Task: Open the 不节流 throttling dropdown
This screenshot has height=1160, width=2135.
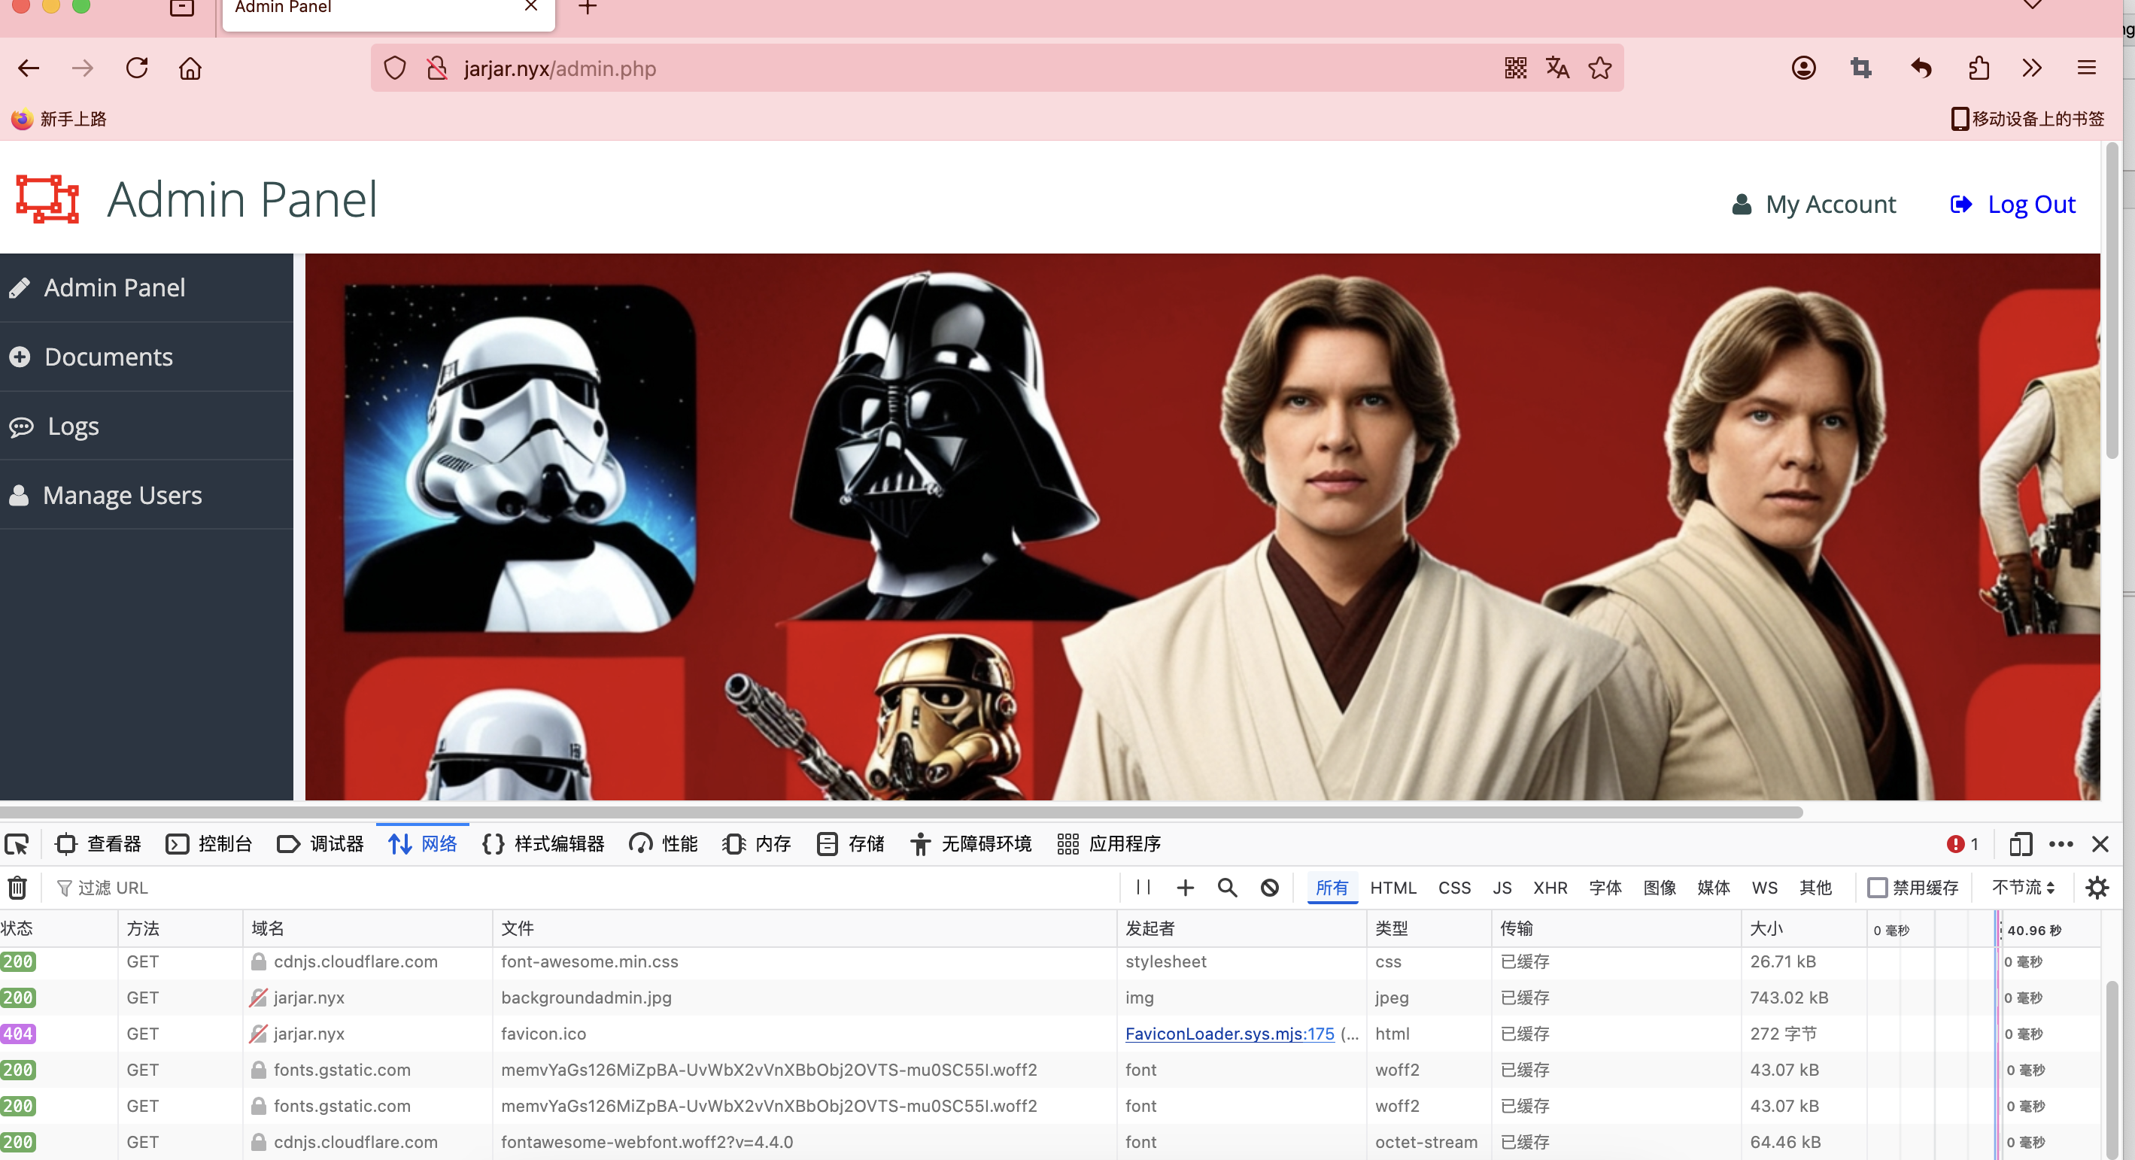Action: click(x=2022, y=888)
